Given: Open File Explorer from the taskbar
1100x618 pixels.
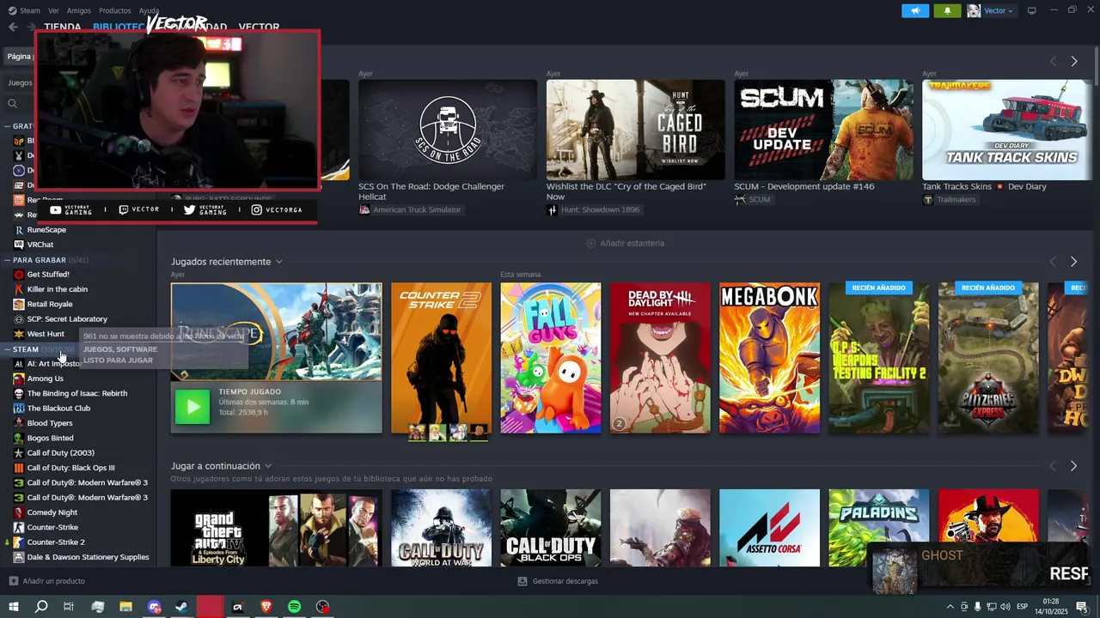Looking at the screenshot, I should 125,607.
